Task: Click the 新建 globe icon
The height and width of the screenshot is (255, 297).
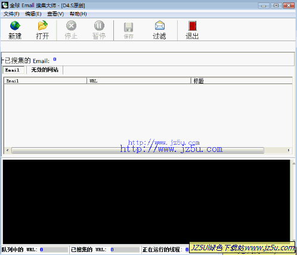Action: [x=15, y=26]
